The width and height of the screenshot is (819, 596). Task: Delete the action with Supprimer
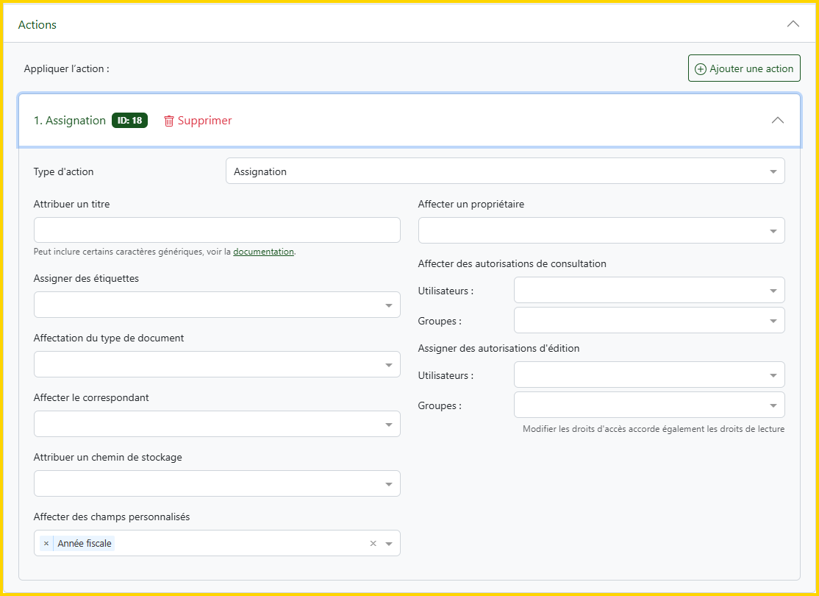pos(198,121)
